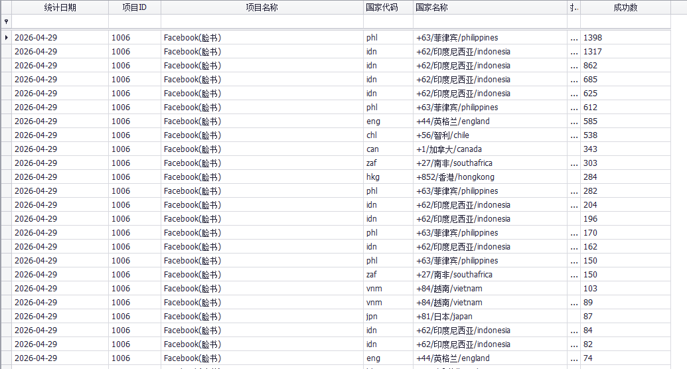The image size is (687, 369).
Task: Click the filter row funnel icon
Action: point(6,22)
